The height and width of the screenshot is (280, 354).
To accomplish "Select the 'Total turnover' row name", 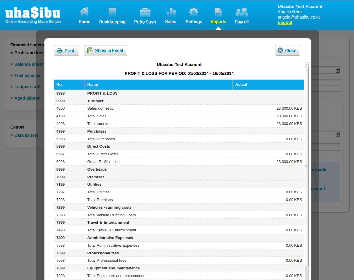I will (99, 124).
